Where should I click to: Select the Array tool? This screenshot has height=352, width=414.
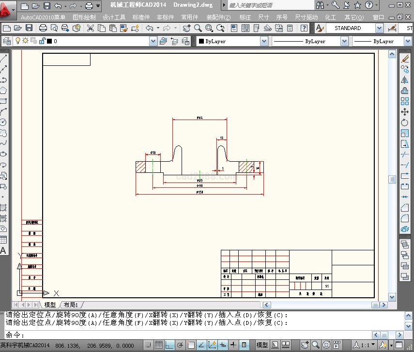tap(405, 101)
